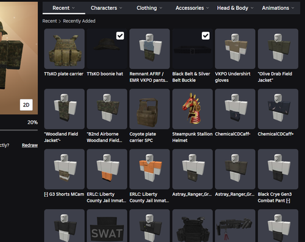Choose the ChemicalCDCaff- pants item
Image resolution: width=305 pixels, height=242 pixels.
point(235,109)
